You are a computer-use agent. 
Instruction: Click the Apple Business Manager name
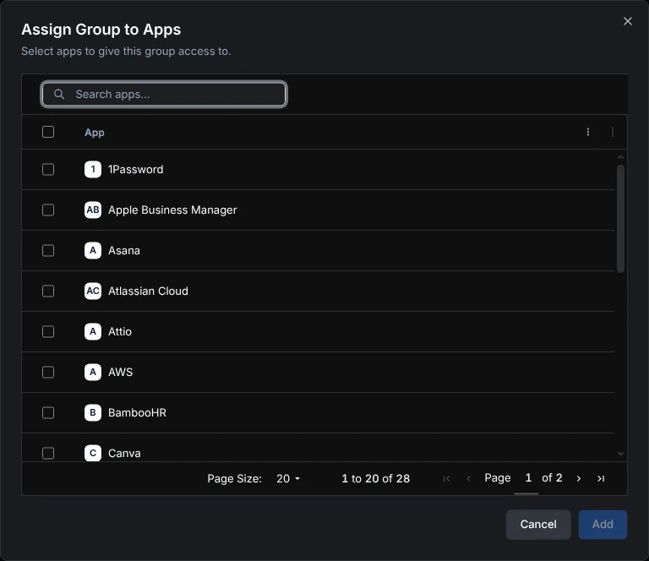pos(172,210)
